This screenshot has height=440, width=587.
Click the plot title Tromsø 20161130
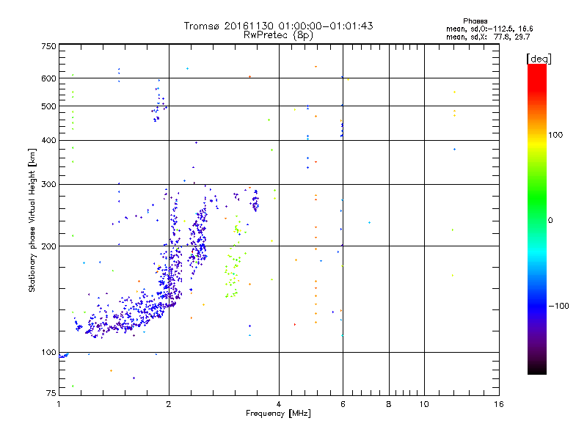tap(278, 26)
